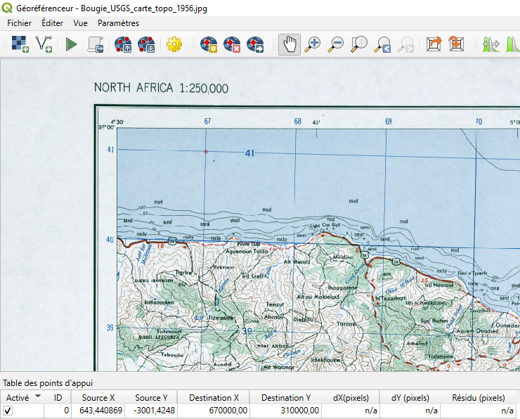
Task: Select the Move GCP Point tool
Action: tap(255, 44)
